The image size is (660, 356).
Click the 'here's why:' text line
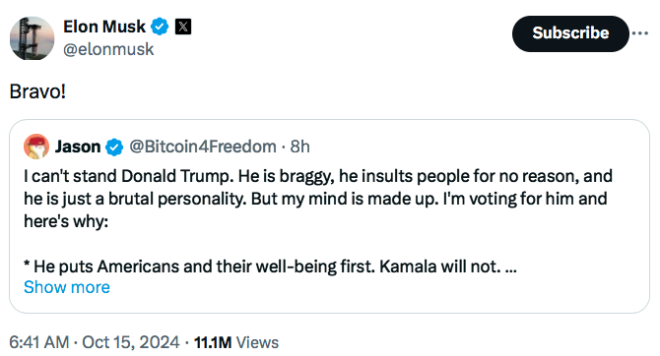click(66, 221)
